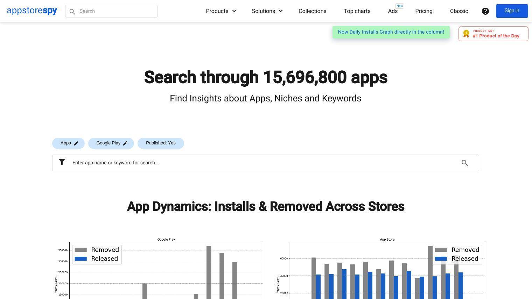Edit the Google Play store chip
532x299 pixels.
(111, 143)
